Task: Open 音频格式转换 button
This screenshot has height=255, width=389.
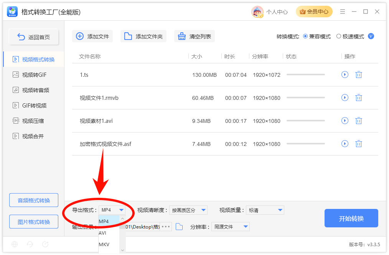Action: [x=34, y=200]
